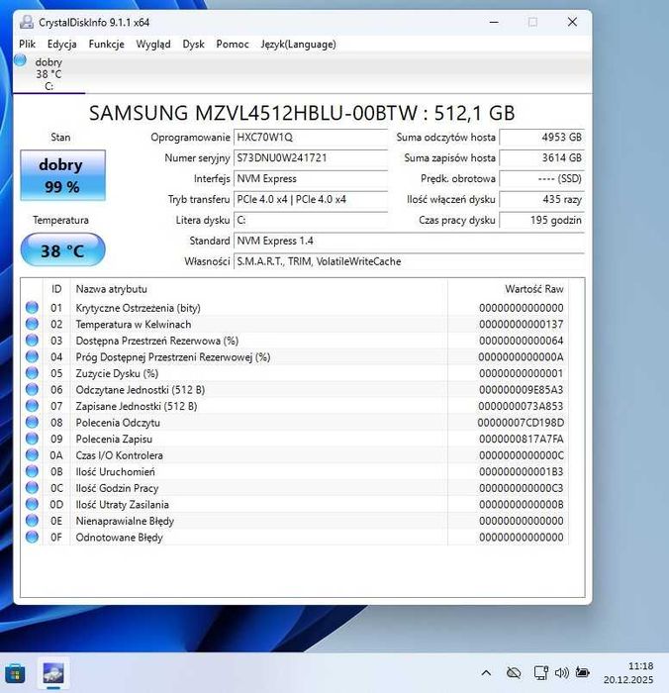Select the Ilość Godzin Pracy attribute name
669x693 pixels.
(117, 488)
